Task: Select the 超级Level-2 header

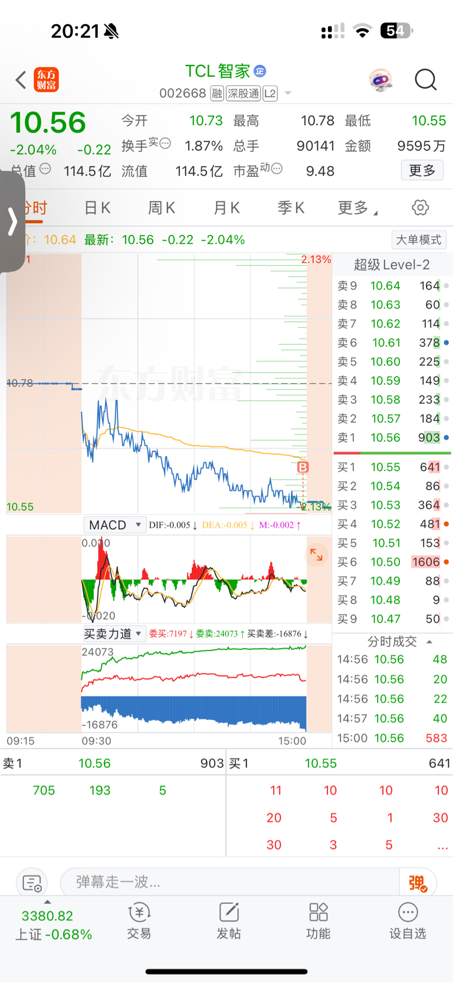Action: tap(392, 264)
